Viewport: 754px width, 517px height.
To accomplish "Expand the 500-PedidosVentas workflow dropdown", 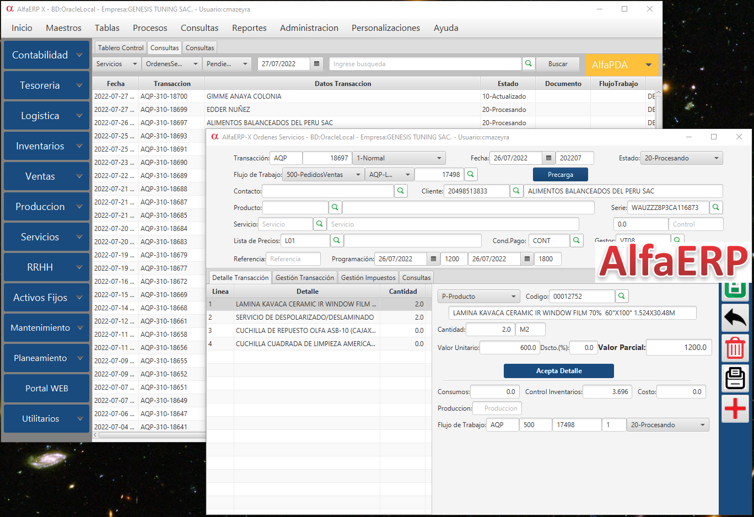I will click(x=323, y=175).
